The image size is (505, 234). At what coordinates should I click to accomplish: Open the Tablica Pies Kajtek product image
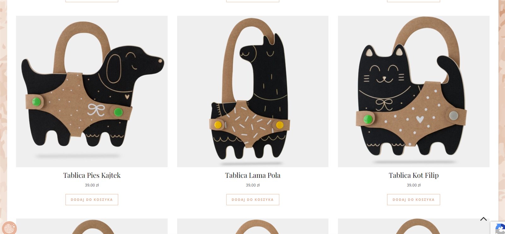pos(92,91)
